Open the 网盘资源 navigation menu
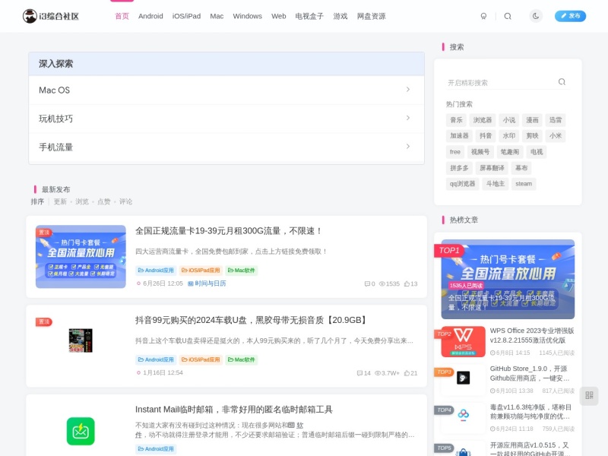The image size is (608, 456). click(x=372, y=16)
